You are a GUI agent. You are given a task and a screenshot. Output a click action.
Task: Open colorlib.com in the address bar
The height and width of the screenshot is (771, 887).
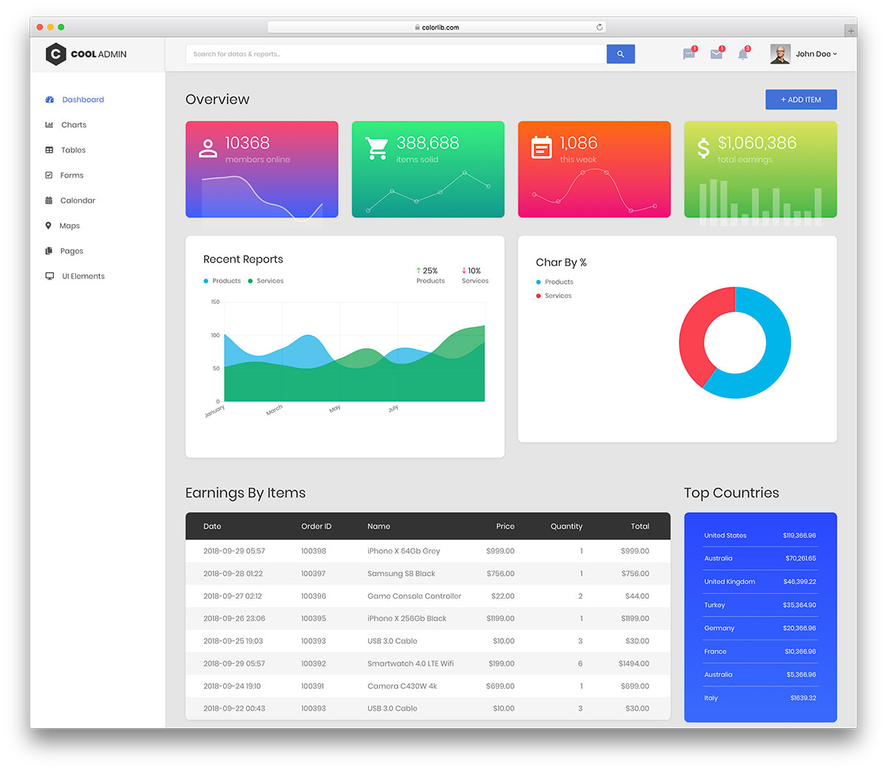point(438,27)
